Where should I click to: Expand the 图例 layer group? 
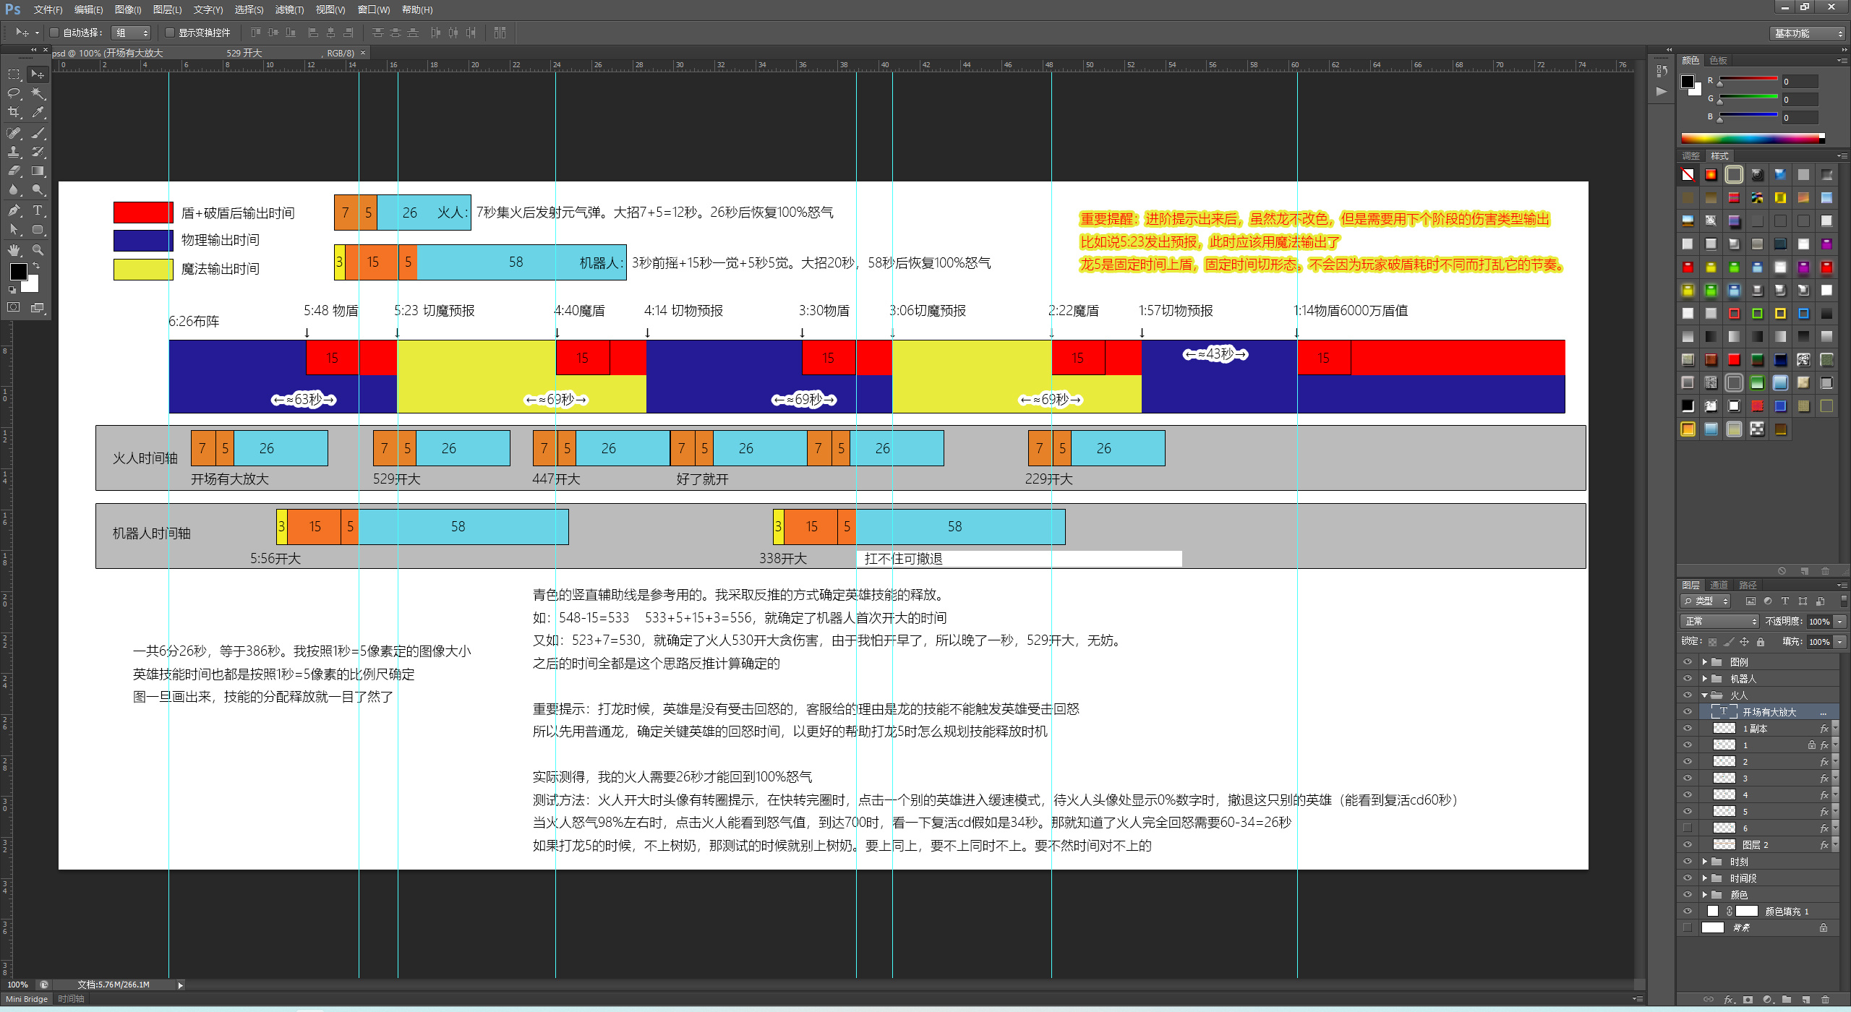tap(1704, 661)
